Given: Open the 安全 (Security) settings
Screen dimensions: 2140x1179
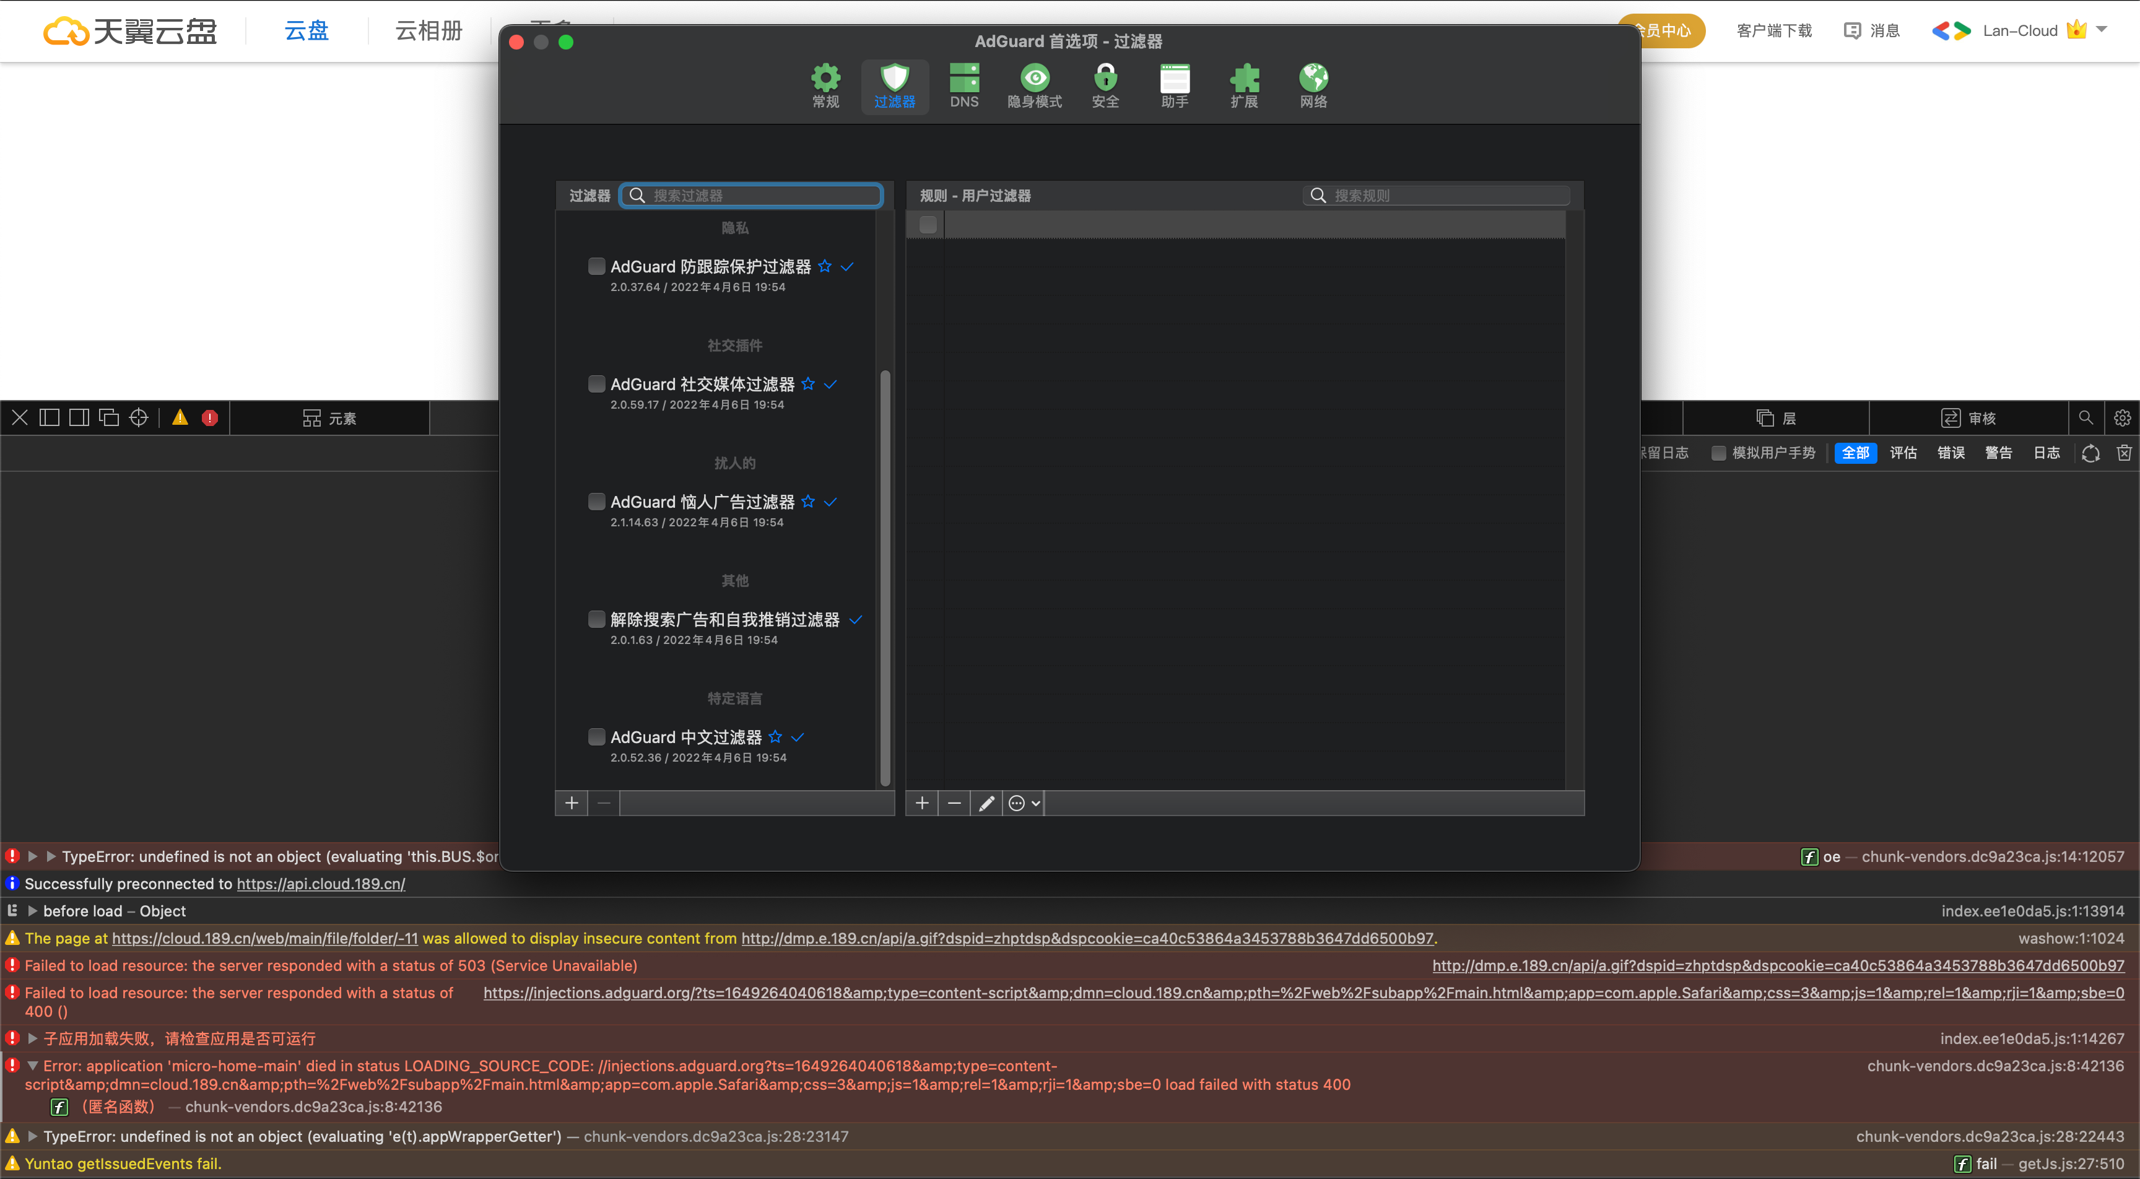Looking at the screenshot, I should [1105, 85].
